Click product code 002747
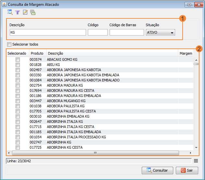The height and width of the screenshot is (180, 205). tap(36, 142)
